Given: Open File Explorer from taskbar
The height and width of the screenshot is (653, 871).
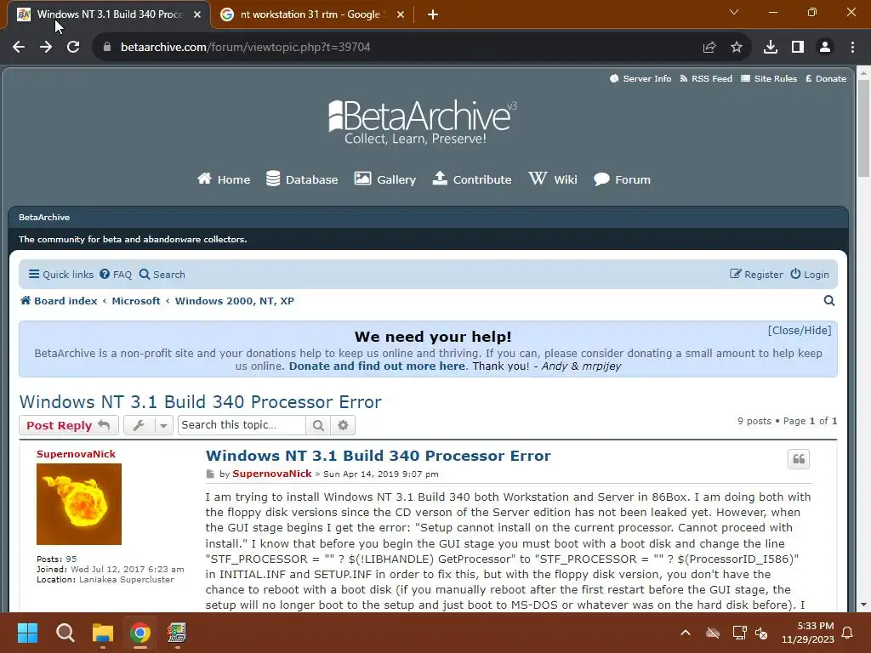Looking at the screenshot, I should tap(103, 633).
